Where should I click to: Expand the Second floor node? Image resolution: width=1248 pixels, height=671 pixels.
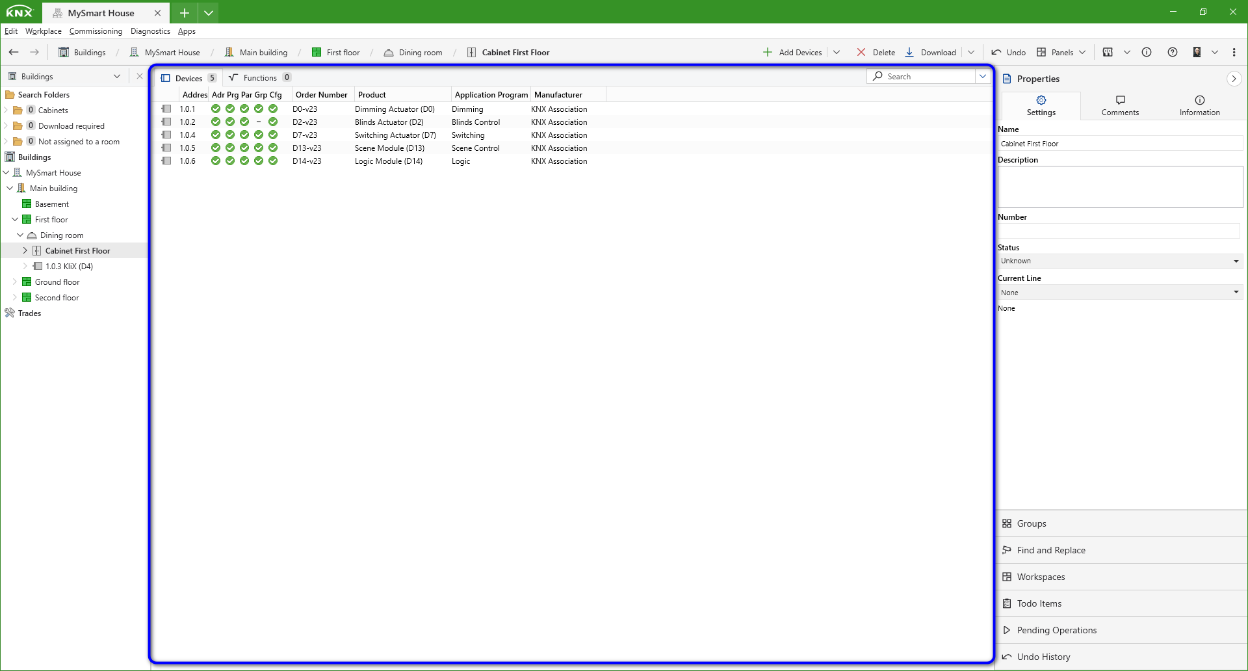coord(15,298)
